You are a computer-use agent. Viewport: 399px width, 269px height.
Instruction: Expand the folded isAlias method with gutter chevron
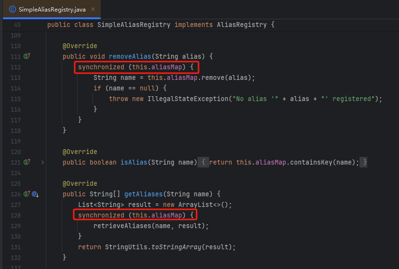[x=43, y=162]
